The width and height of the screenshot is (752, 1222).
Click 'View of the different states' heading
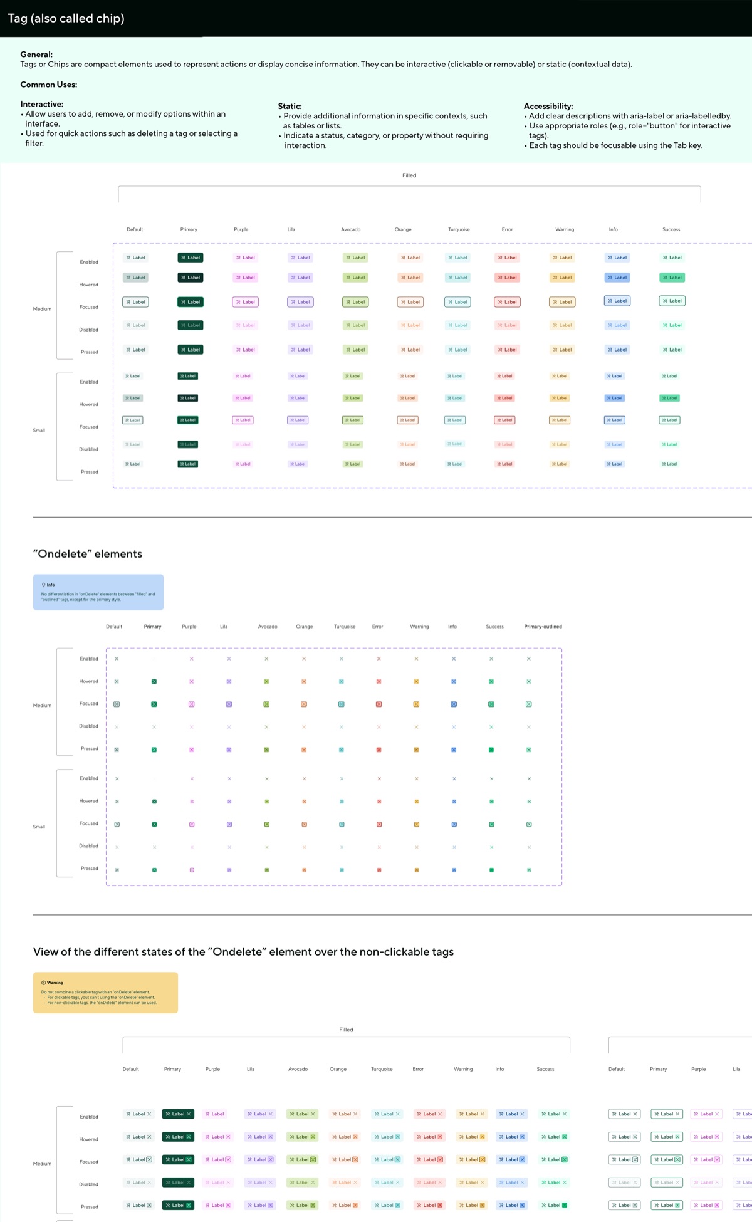(x=243, y=952)
